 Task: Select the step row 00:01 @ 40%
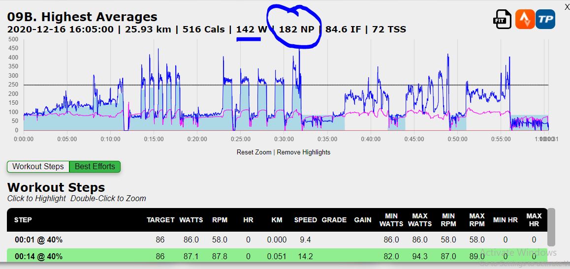[277, 239]
